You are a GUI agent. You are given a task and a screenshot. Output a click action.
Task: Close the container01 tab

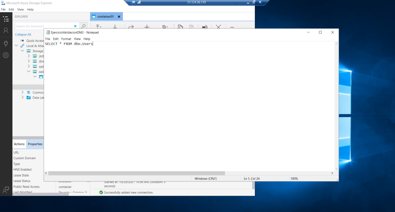click(x=119, y=17)
